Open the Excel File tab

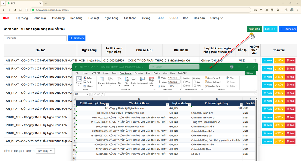click(77, 73)
